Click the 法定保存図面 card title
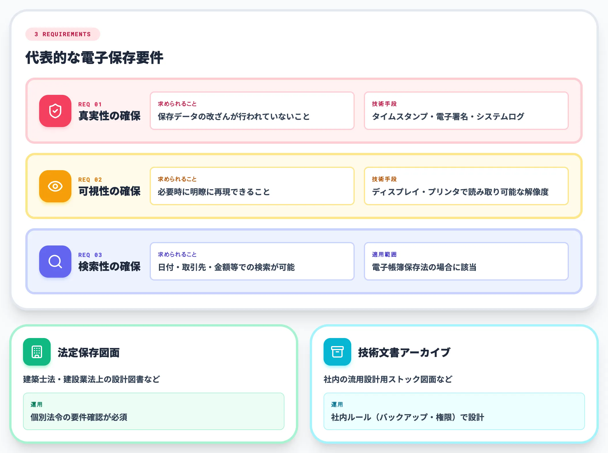608x453 pixels. (x=89, y=352)
